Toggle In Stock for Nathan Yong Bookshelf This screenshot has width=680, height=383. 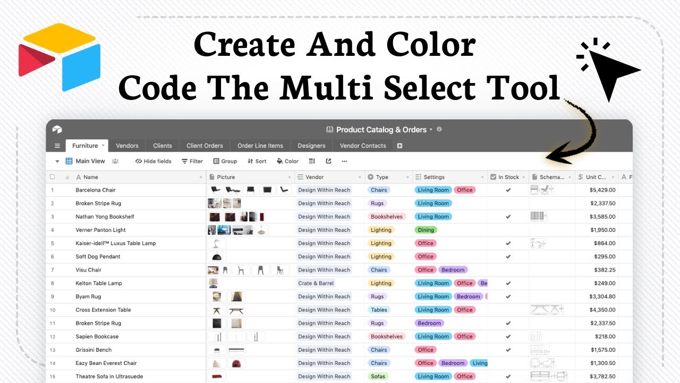508,217
